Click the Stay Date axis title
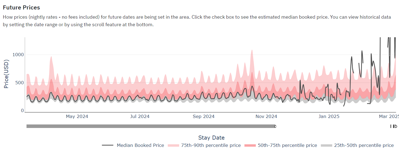This screenshot has width=399, height=152. (211, 138)
